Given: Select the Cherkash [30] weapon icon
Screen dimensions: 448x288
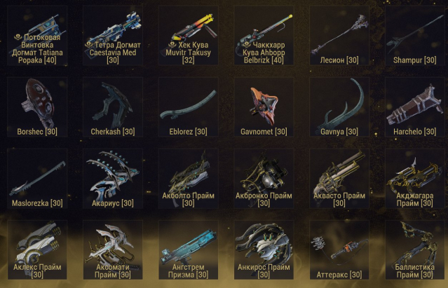Looking at the screenshot, I should click(113, 107).
